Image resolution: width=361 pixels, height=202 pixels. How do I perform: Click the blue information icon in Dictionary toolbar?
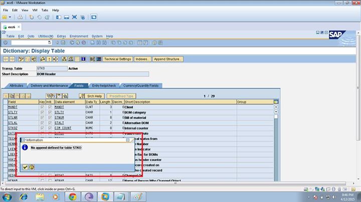[83, 59]
